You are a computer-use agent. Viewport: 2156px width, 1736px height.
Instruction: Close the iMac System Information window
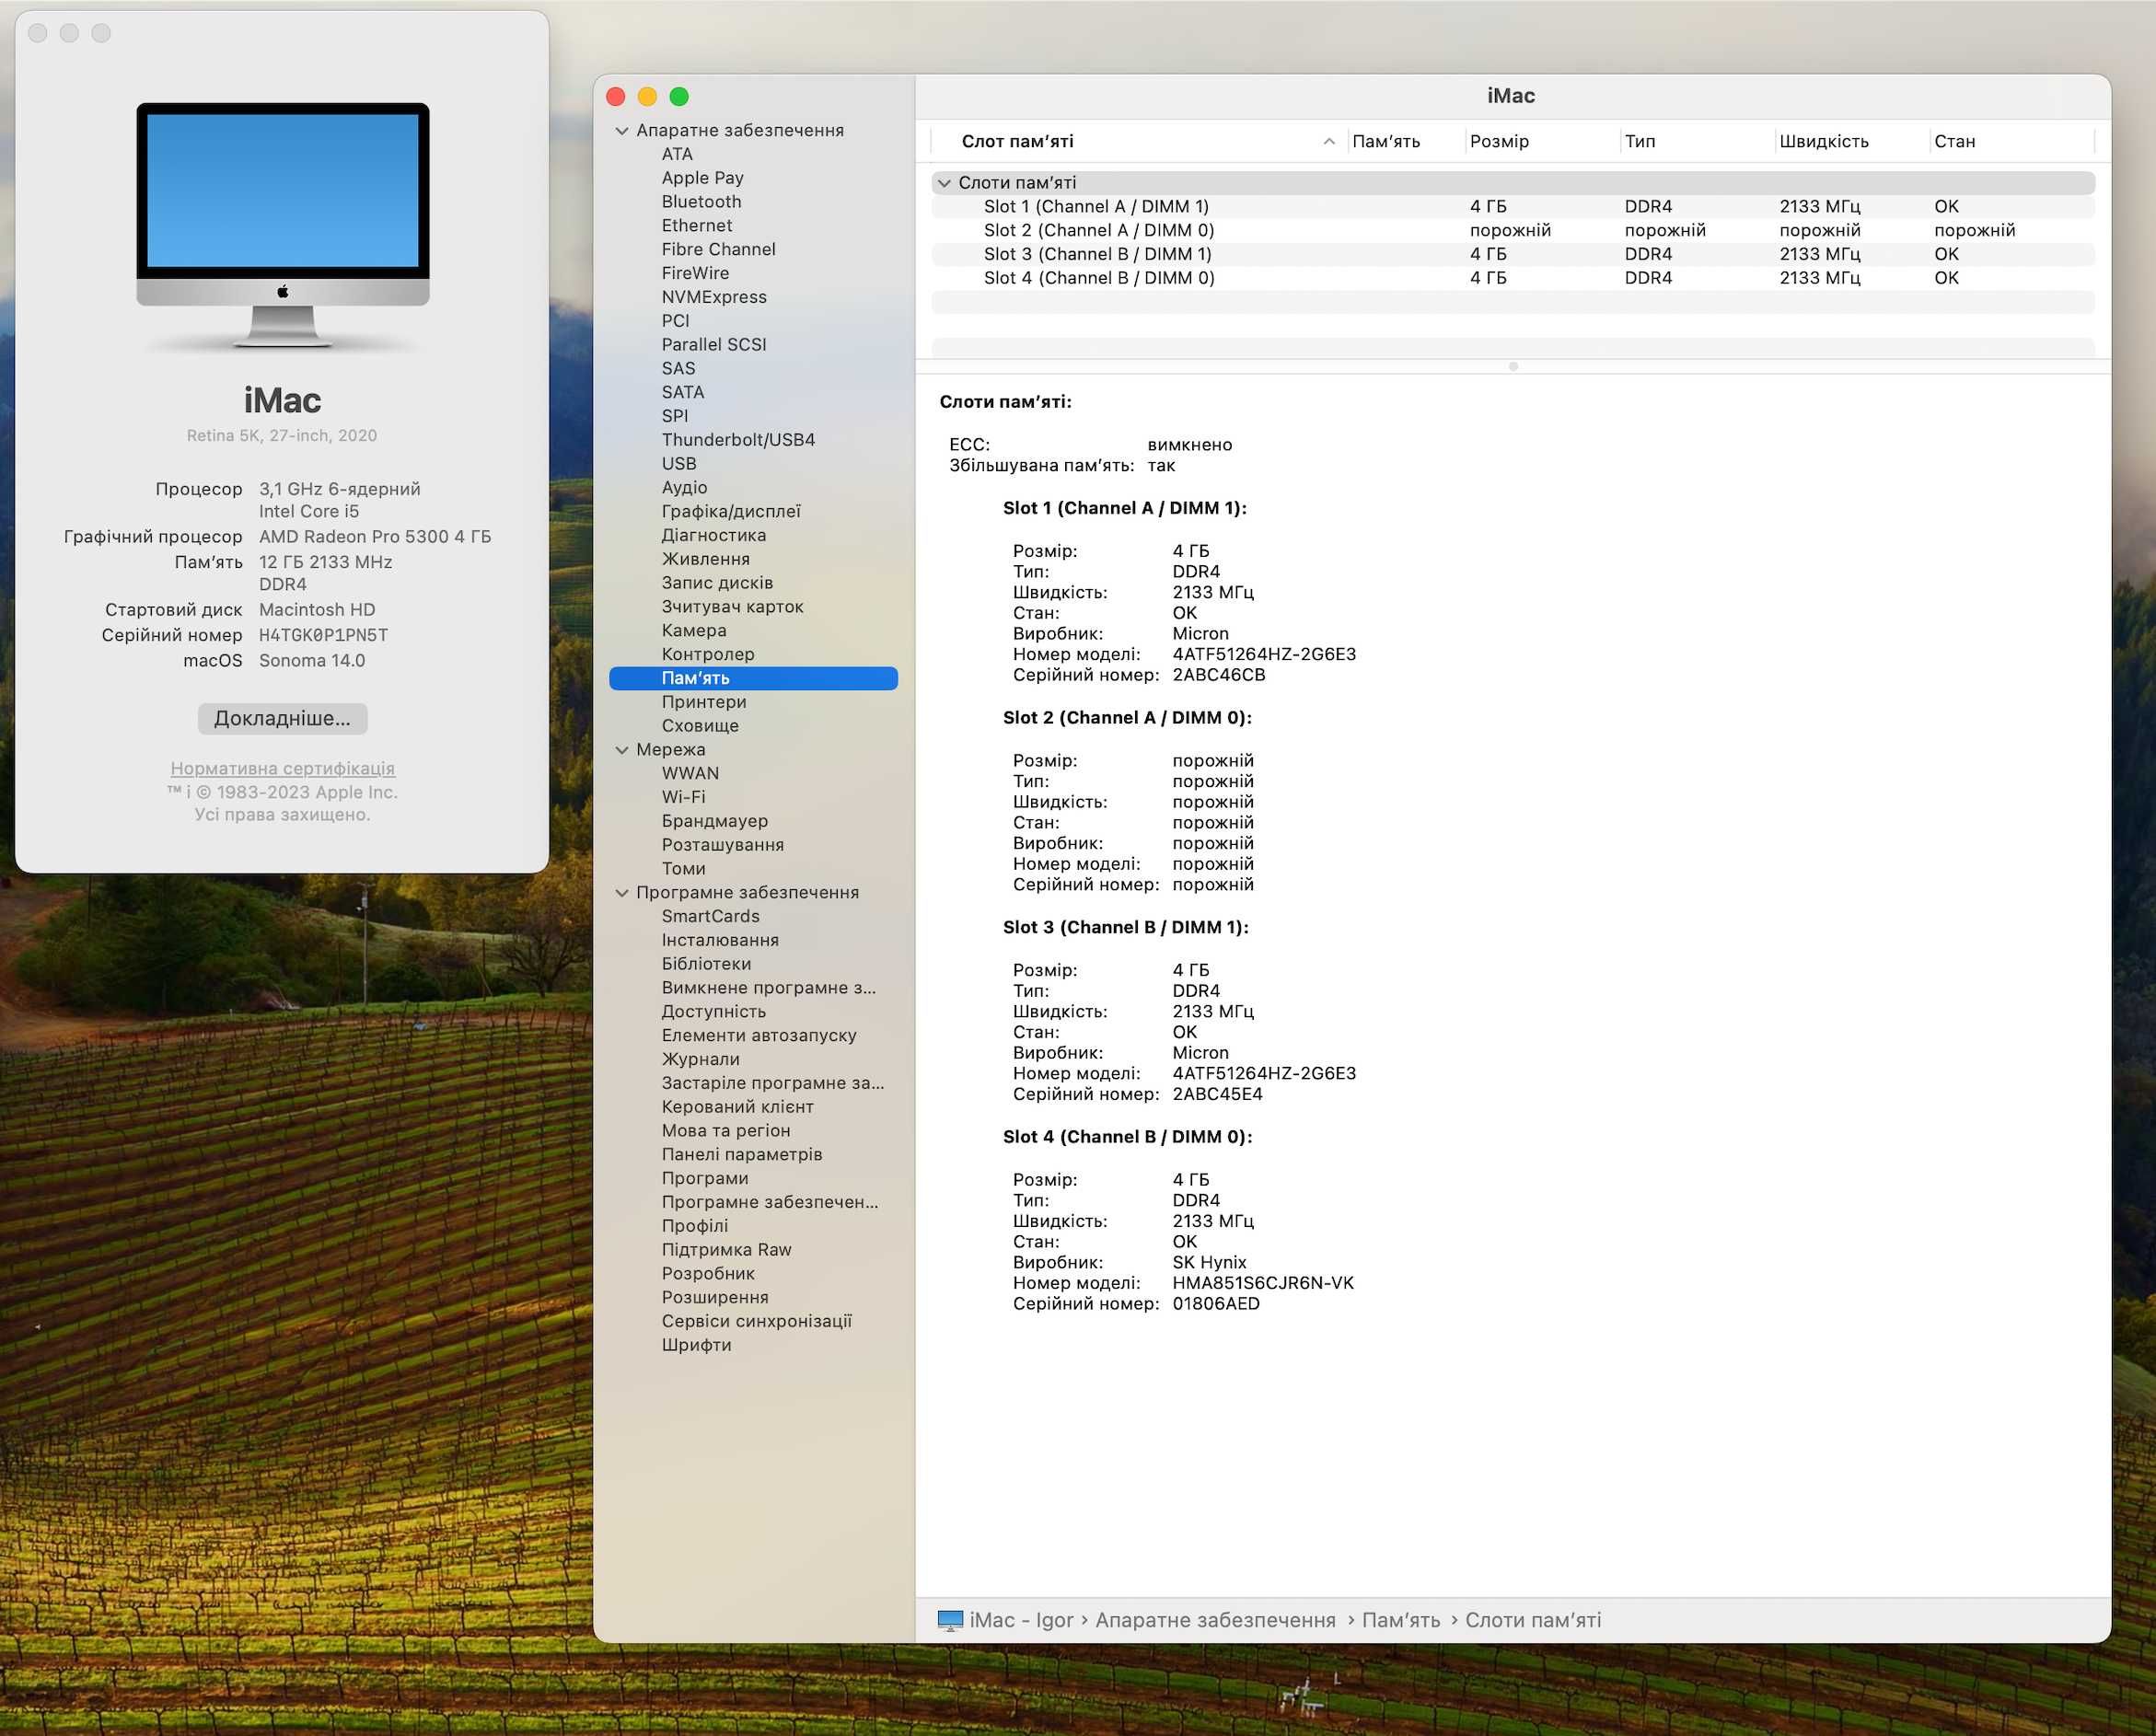616,96
